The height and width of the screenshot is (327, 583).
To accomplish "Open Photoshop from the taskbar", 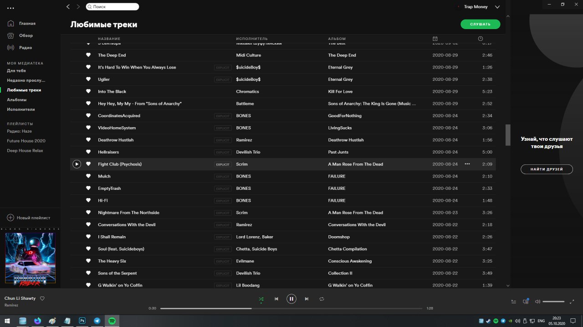I will pos(82,321).
